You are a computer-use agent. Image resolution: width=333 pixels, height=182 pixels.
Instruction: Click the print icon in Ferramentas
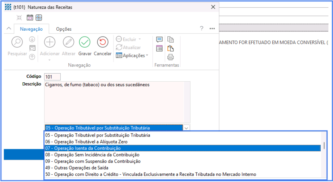coord(171,57)
